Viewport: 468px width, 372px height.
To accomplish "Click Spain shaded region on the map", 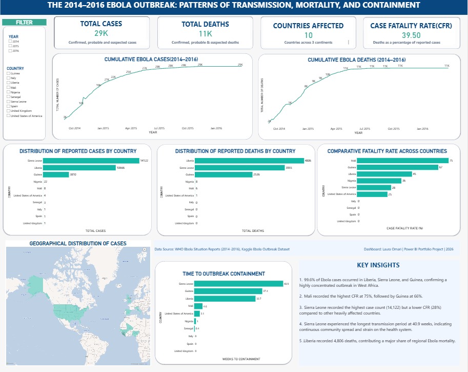I will point(128,312).
